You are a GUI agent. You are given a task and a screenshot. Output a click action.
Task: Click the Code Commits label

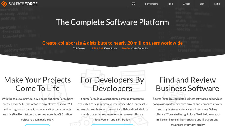139,48
